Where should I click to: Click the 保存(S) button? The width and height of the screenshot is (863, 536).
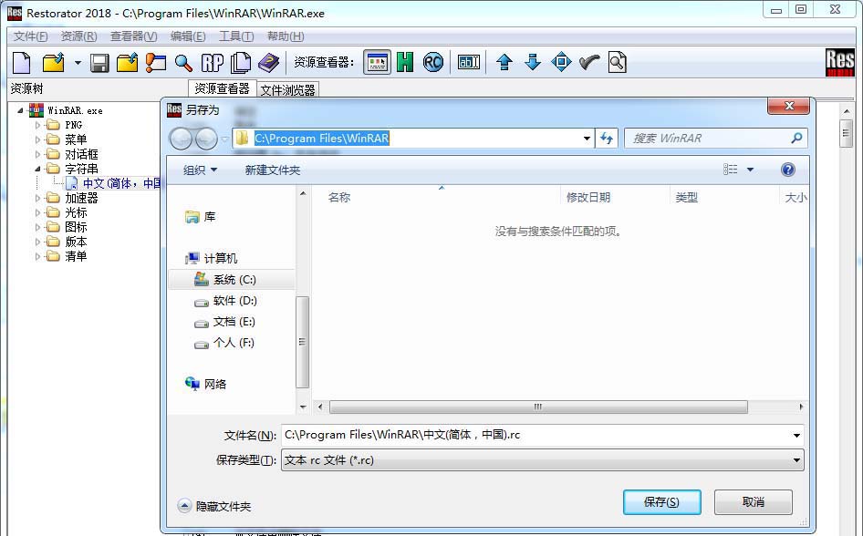click(661, 502)
